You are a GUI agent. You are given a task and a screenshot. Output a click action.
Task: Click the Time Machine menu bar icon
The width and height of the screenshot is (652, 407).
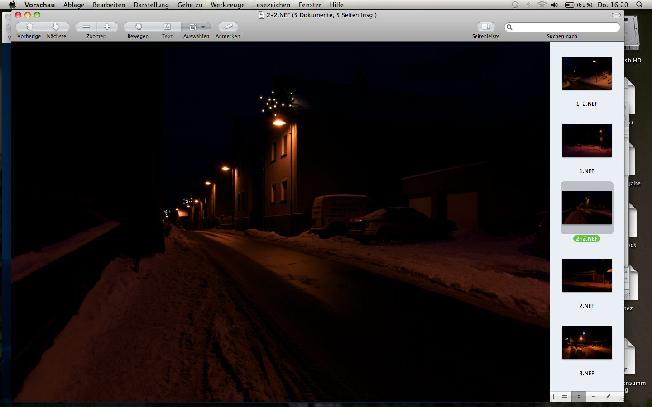(x=515, y=5)
